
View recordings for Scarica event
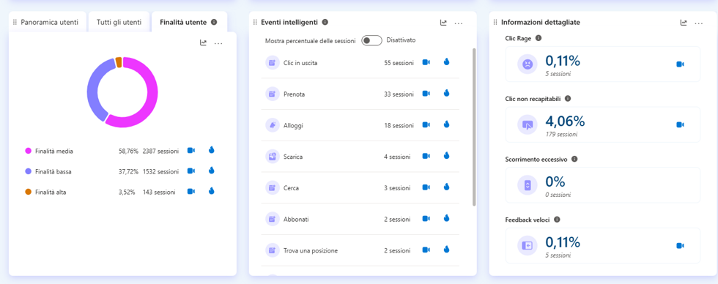pyautogui.click(x=426, y=156)
